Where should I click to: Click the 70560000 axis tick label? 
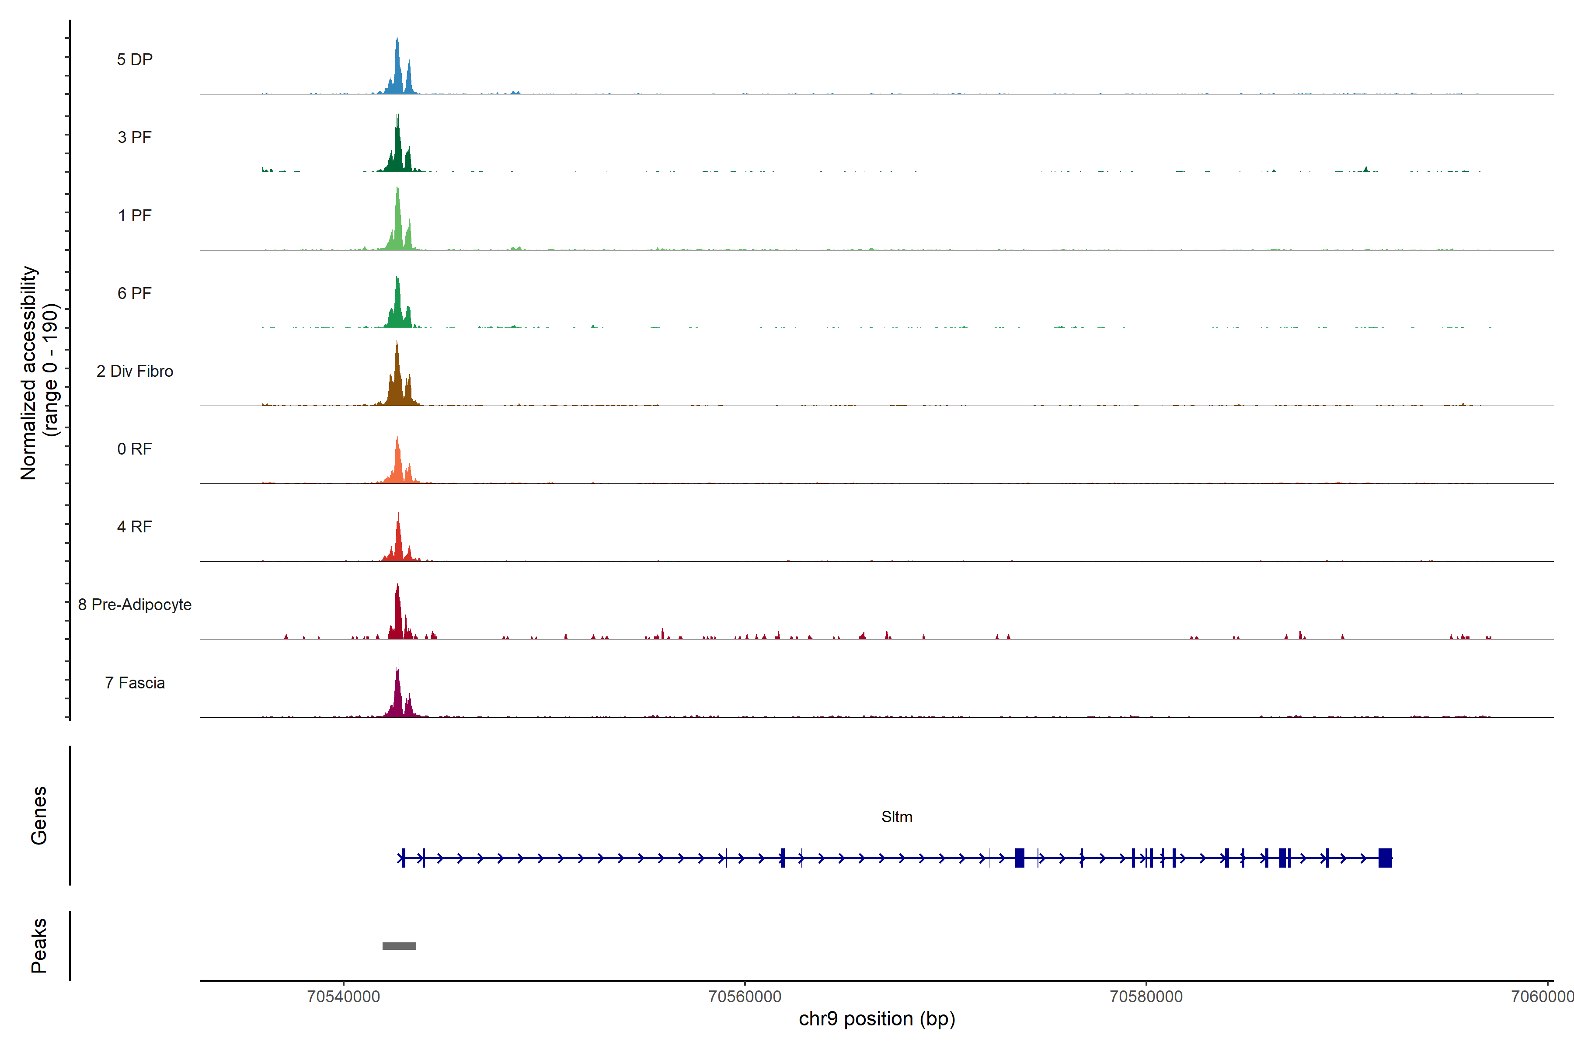point(745,996)
